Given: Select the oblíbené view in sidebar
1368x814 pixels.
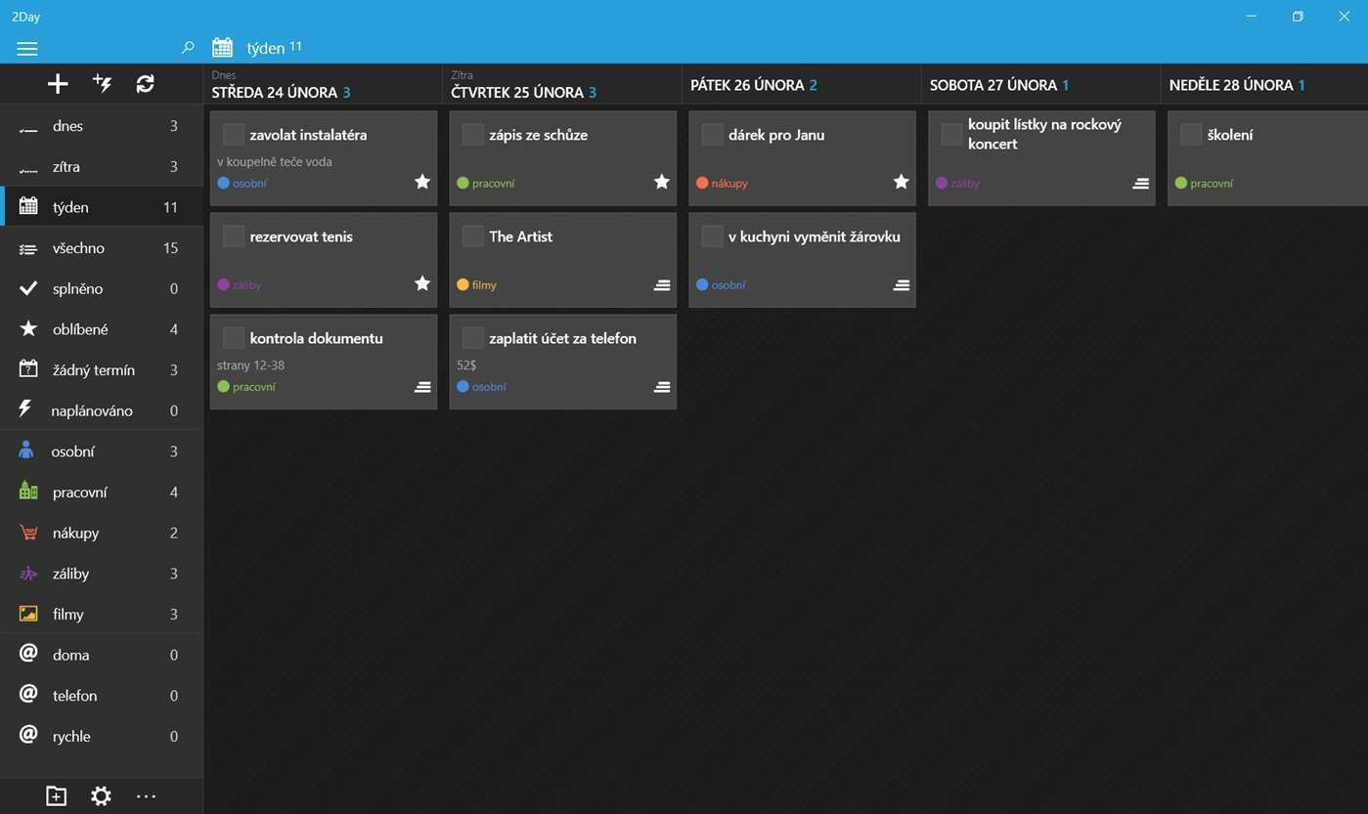Looking at the screenshot, I should pos(102,329).
